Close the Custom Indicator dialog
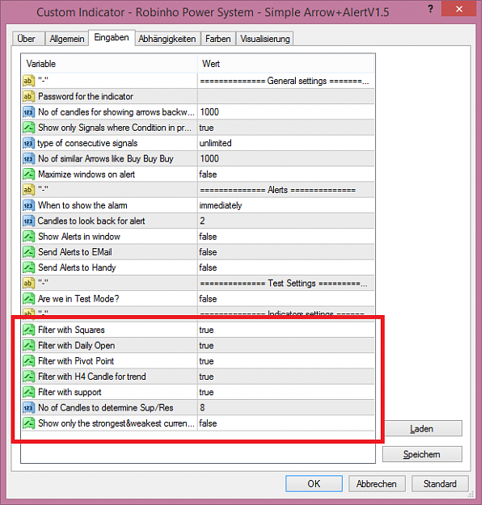 (459, 9)
